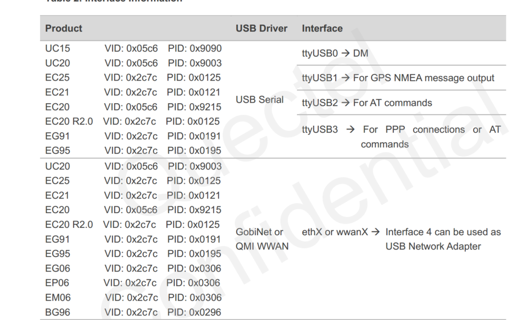530x320 pixels.
Task: Click the EP06 product name
Action: [57, 283]
